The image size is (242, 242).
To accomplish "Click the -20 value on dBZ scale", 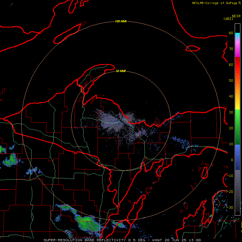I will tap(230, 192).
